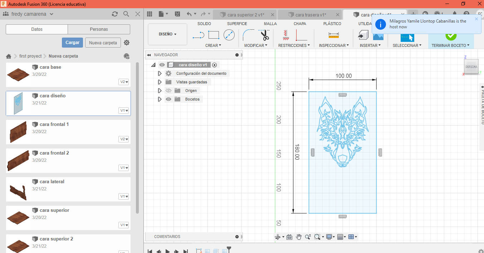Switch to the PLÁSTICO ribbon tab
Screen dimensions: 484x253
point(332,24)
